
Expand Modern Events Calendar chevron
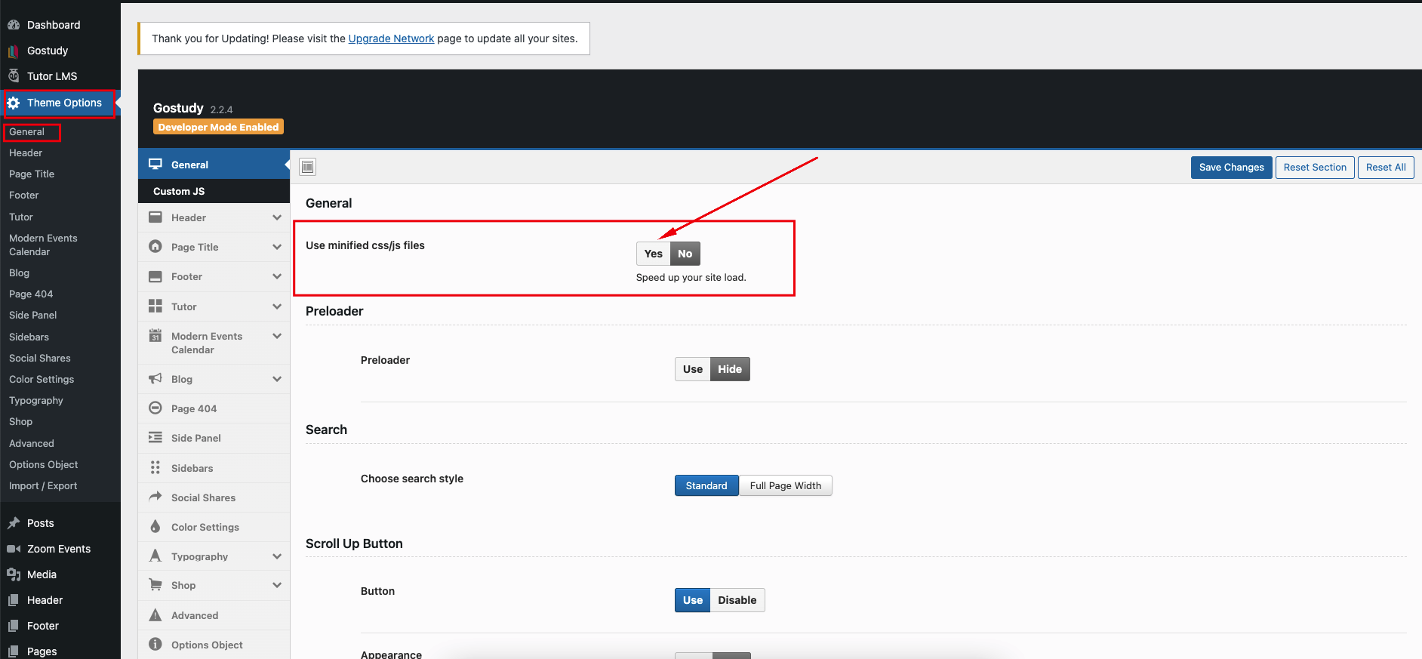pos(277,336)
